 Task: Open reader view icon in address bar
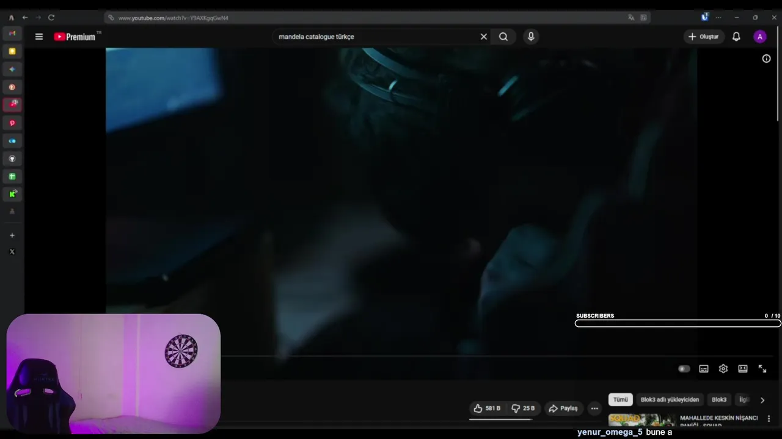point(643,18)
